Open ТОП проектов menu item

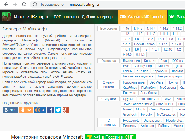pyautogui.click(x=66, y=17)
